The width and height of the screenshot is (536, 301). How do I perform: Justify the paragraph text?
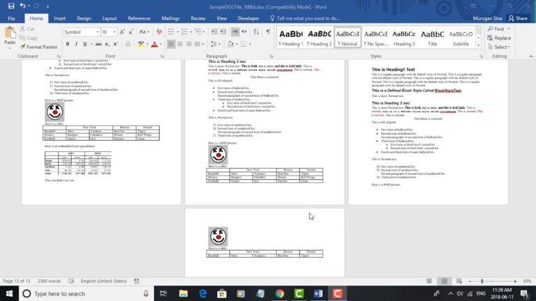197,44
